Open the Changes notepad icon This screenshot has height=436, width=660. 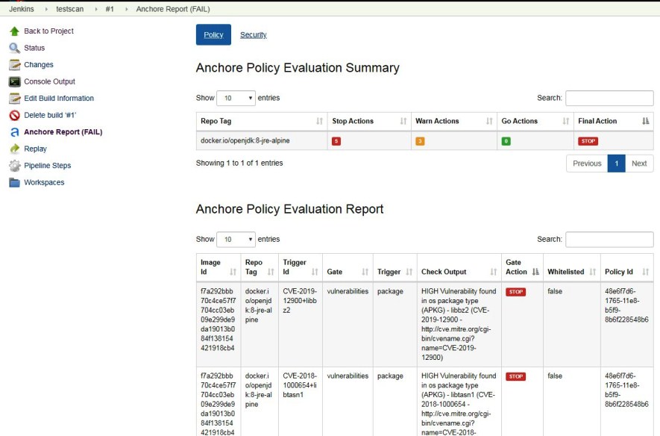tap(14, 65)
